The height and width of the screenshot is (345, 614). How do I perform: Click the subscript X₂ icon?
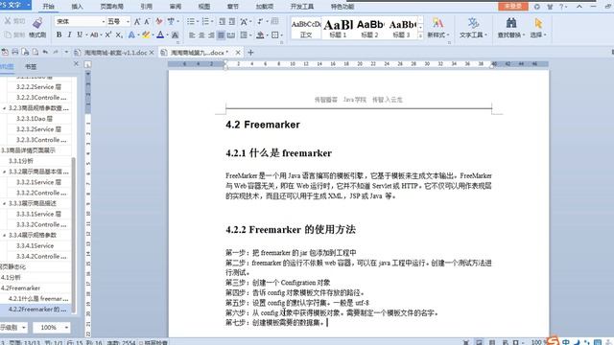click(119, 34)
